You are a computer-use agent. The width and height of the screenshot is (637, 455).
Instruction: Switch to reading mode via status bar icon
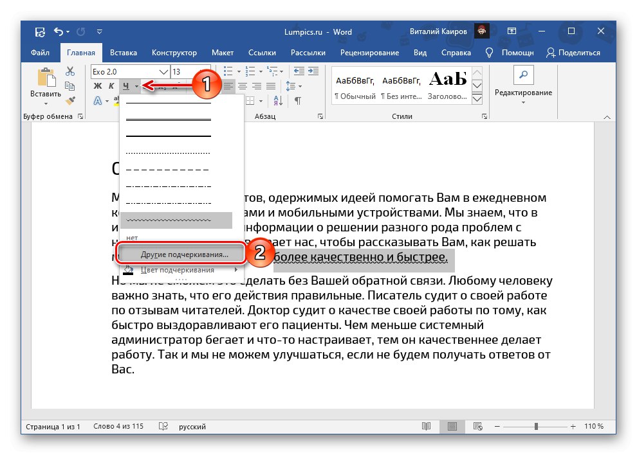coord(426,426)
